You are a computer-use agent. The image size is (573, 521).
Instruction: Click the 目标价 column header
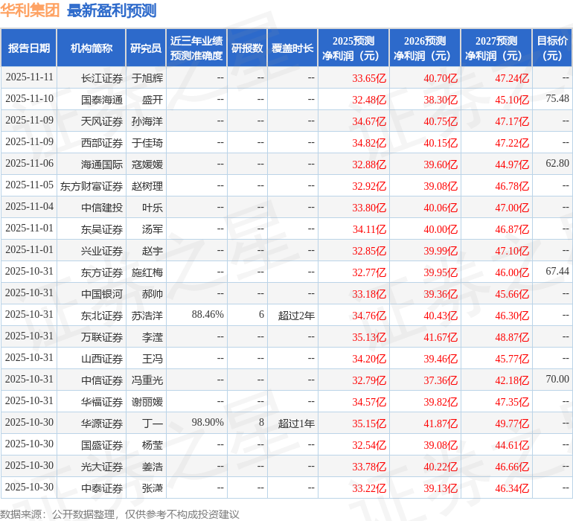pyautogui.click(x=552, y=48)
